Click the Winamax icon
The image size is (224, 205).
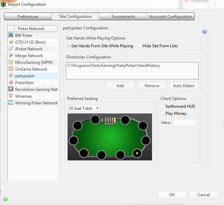coord(11,96)
